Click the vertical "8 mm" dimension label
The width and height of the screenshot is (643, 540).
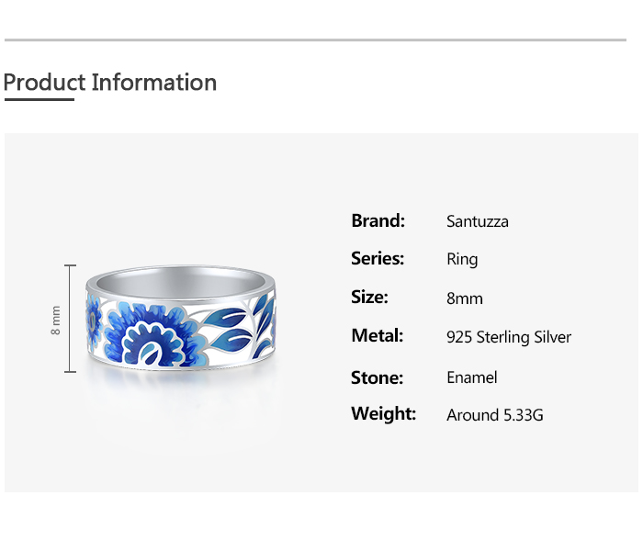point(55,319)
